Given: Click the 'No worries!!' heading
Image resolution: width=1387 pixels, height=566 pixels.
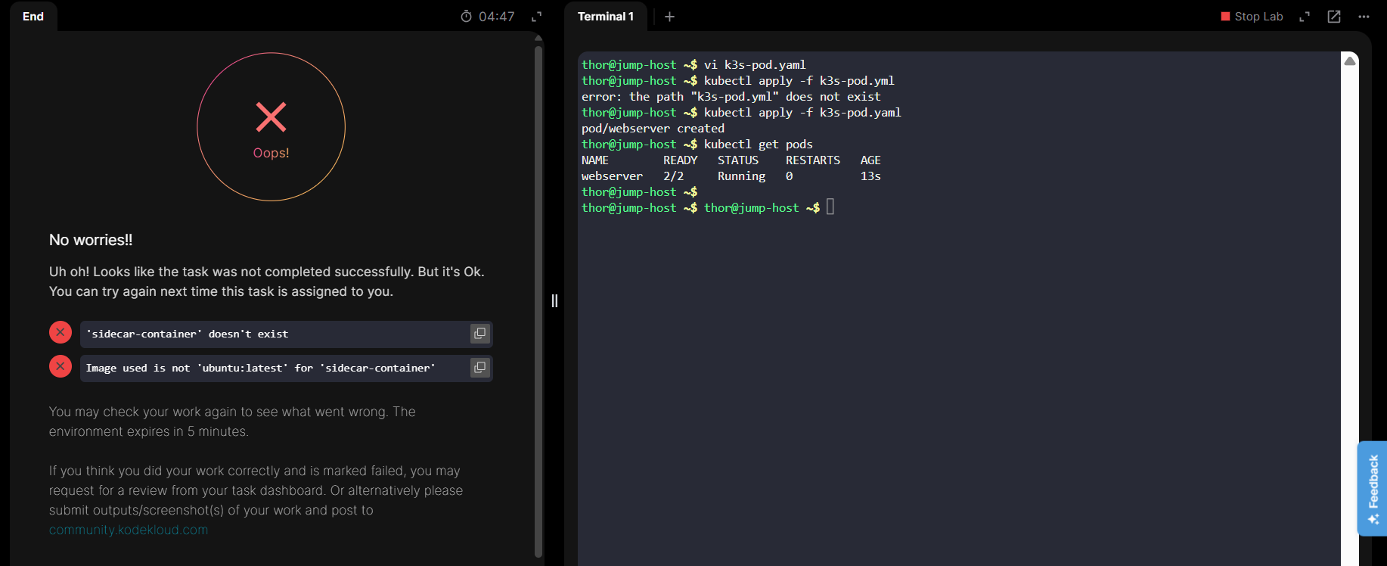Looking at the screenshot, I should 91,240.
